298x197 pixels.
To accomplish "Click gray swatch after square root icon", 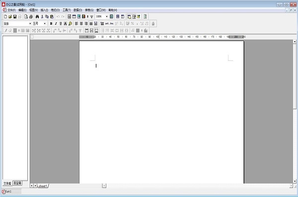I will [138, 31].
